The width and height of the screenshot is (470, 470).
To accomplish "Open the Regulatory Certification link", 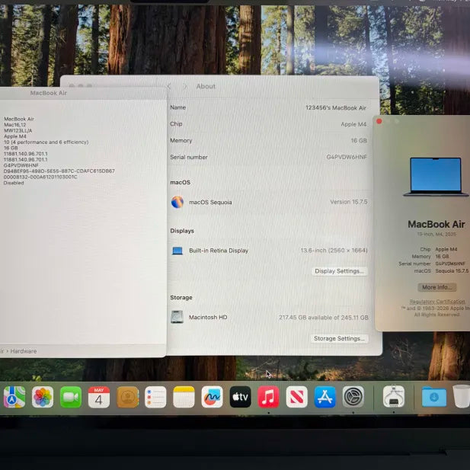I will coord(437,301).
